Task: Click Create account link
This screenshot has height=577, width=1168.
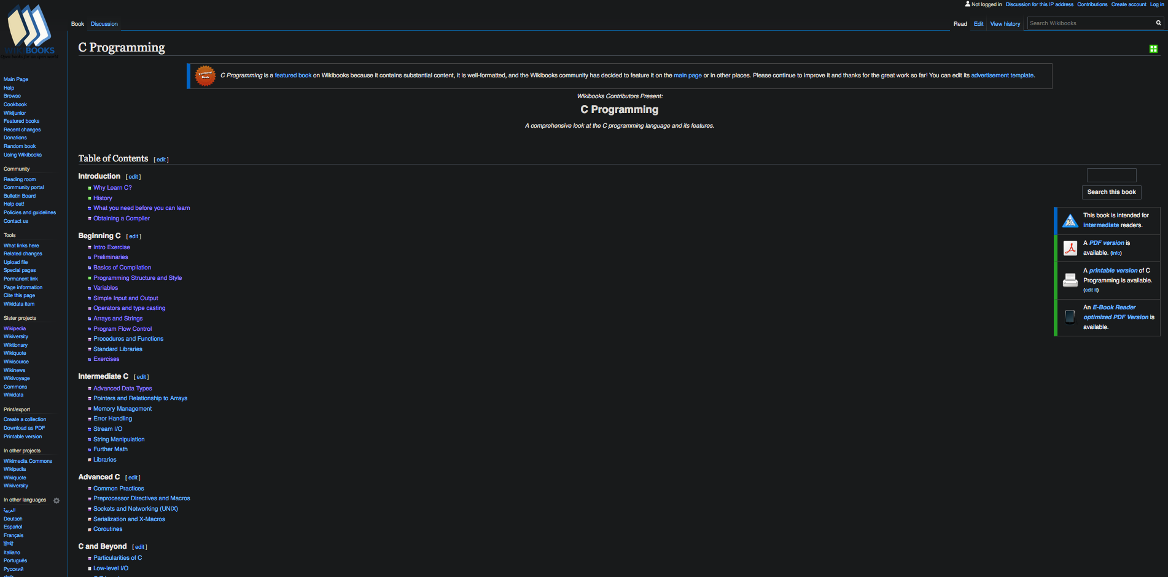Action: pos(1129,4)
